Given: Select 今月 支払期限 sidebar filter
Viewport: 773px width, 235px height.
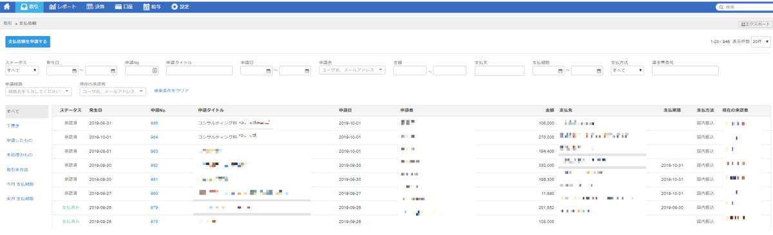Looking at the screenshot, I should 20,184.
